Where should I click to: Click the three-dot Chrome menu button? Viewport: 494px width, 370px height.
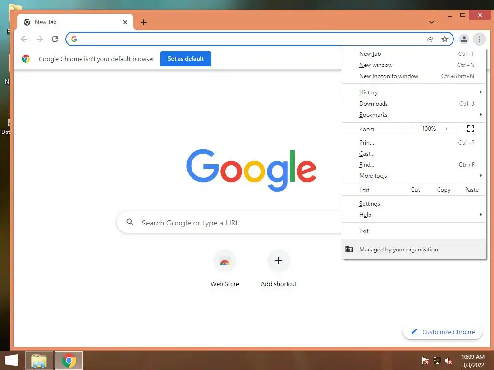(480, 39)
